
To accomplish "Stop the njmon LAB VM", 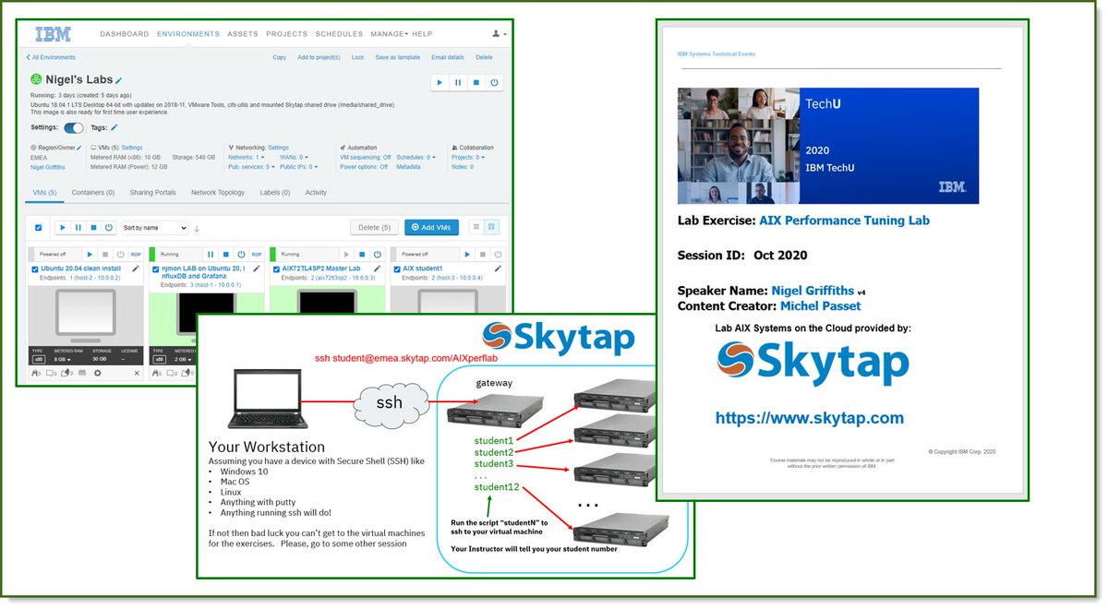I will [x=225, y=254].
